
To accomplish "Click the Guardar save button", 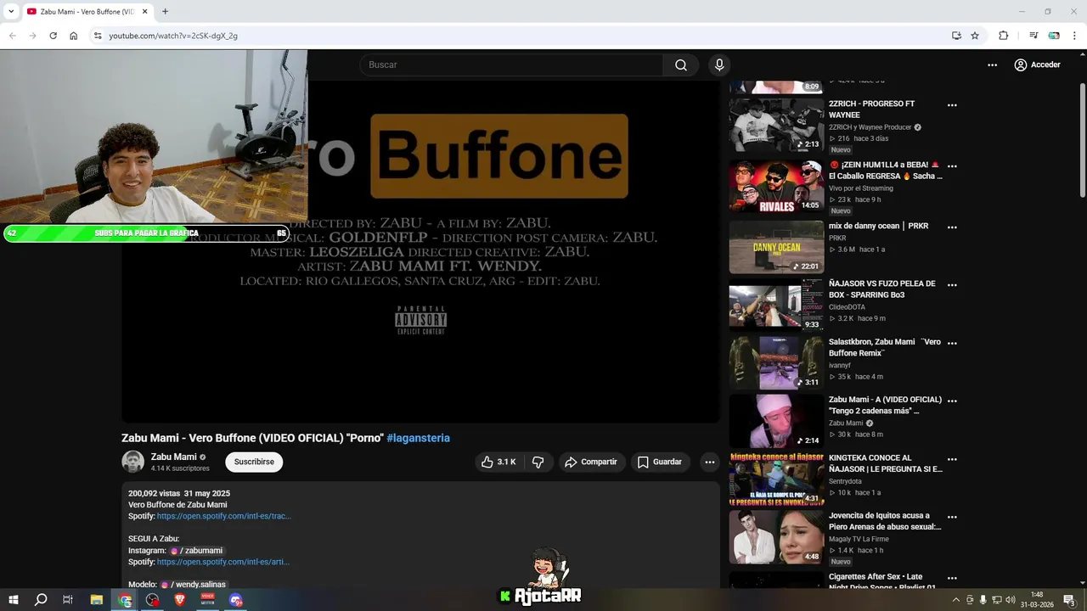I will [x=660, y=462].
